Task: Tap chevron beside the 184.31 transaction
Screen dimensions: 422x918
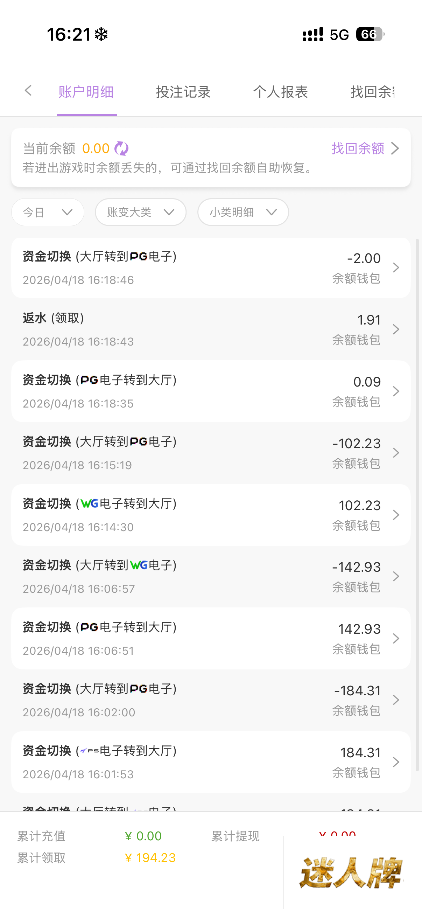Action: pos(396,762)
